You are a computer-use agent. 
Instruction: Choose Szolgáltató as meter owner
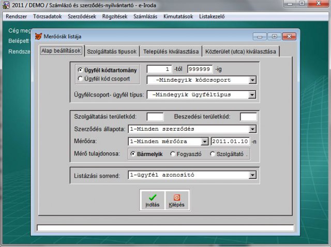pyautogui.click(x=213, y=153)
